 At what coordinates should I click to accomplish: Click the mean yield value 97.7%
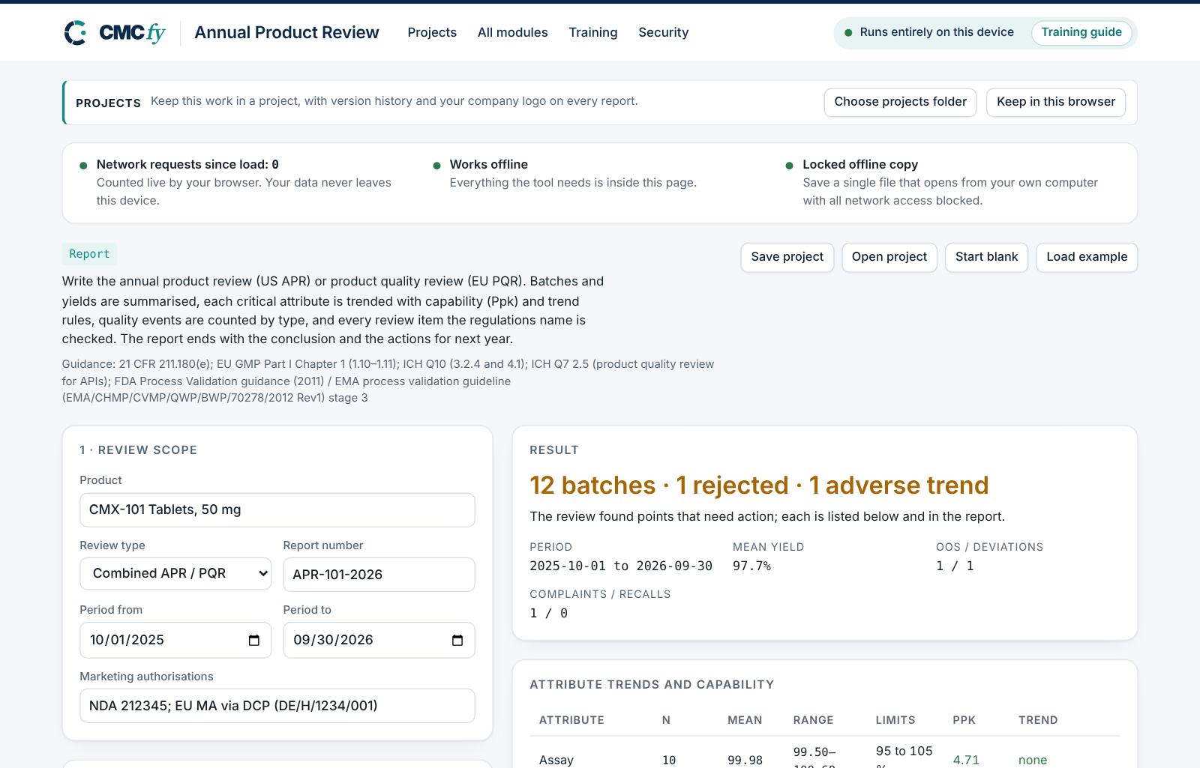751,566
